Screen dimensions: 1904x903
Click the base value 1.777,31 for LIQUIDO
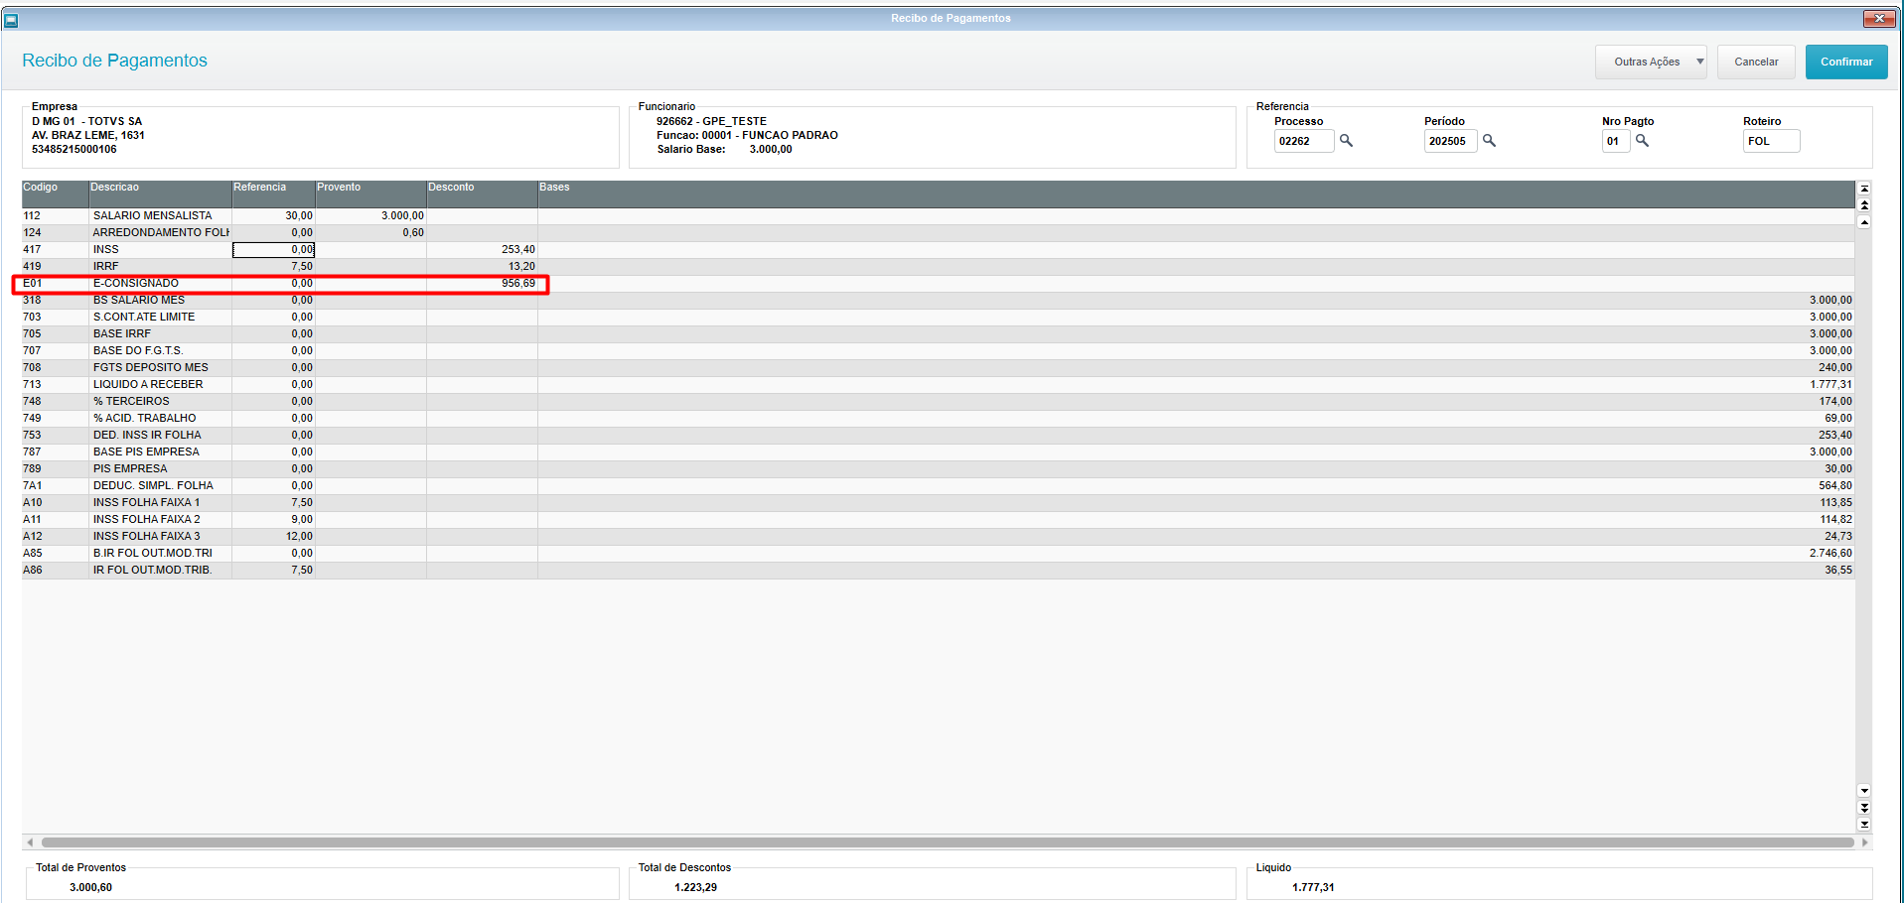point(1831,384)
